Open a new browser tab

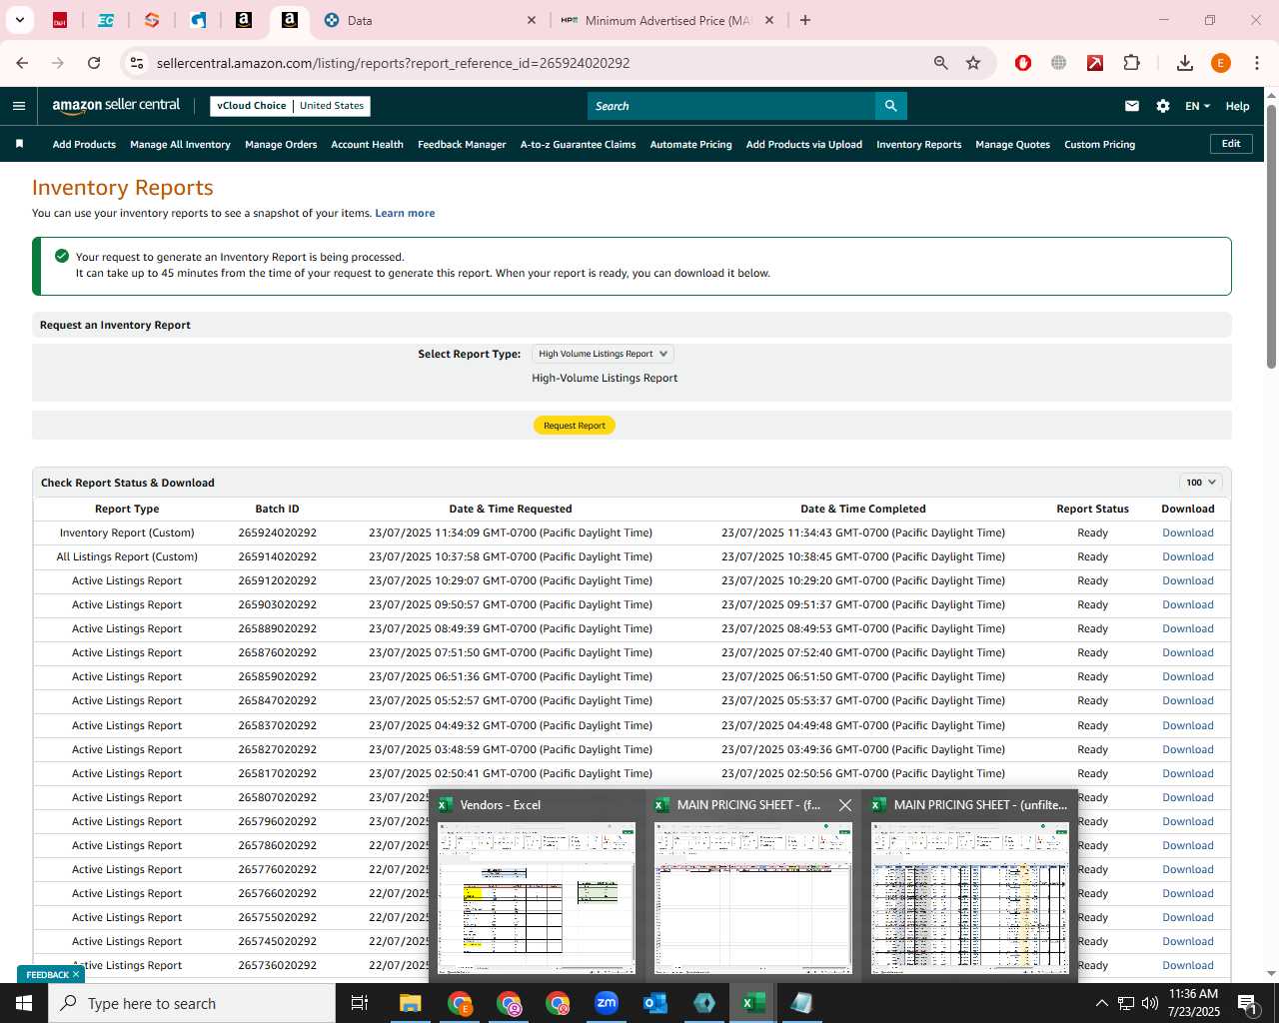pyautogui.click(x=805, y=20)
